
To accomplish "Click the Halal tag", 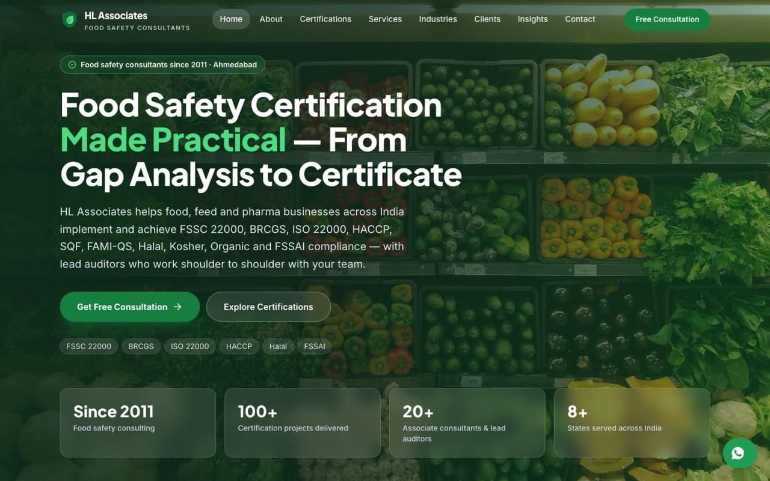I will [278, 346].
